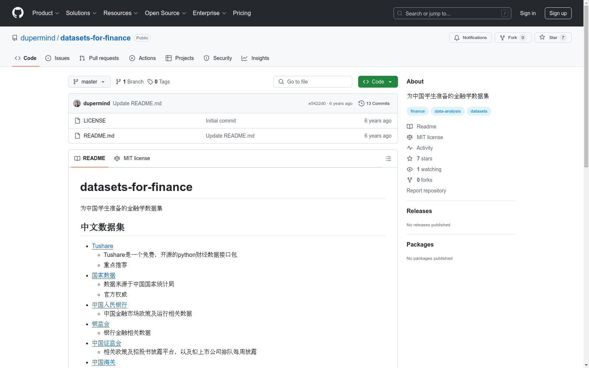
Task: Go to the Pricing page
Action: click(242, 13)
